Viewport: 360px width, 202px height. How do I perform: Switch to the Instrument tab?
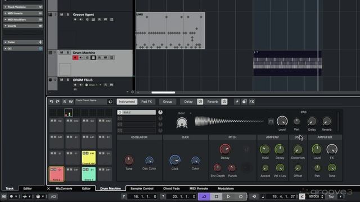127,102
